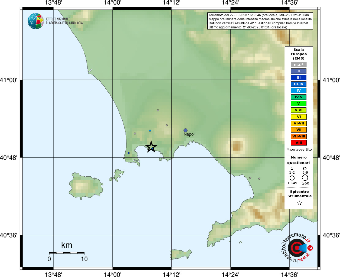Screen dimensions: 340x277
Task: Click the gray n.a.* legend swatch
Action: (299, 65)
